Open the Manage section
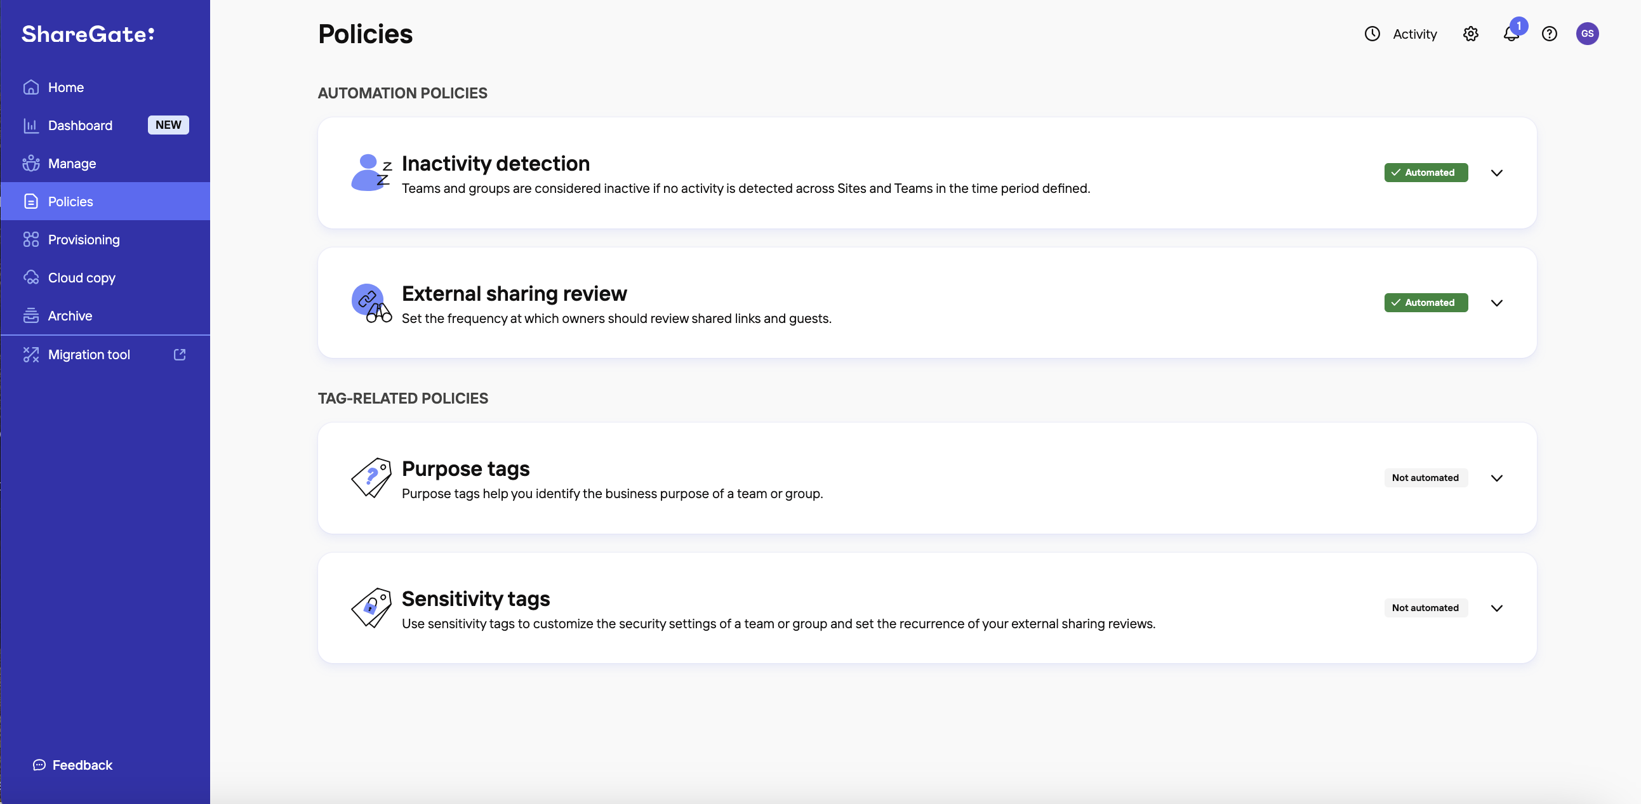1641x804 pixels. [105, 164]
